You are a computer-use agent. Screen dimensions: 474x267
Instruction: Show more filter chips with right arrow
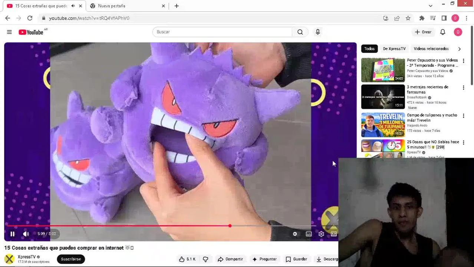tap(460, 49)
